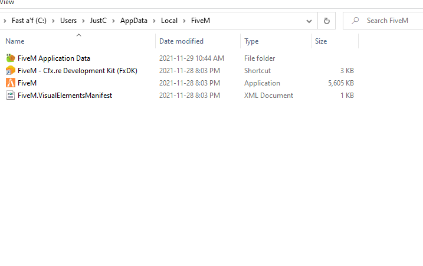Click the magnifier icon in search box
423x266 pixels.
(x=356, y=21)
